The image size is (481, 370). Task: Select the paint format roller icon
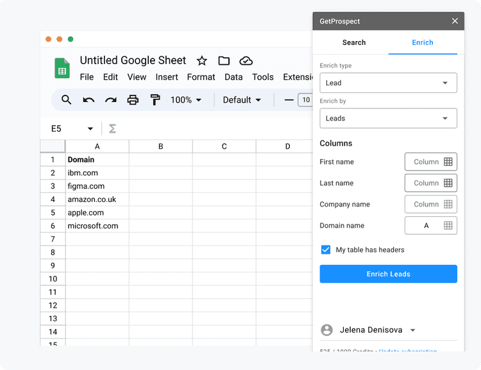(155, 100)
